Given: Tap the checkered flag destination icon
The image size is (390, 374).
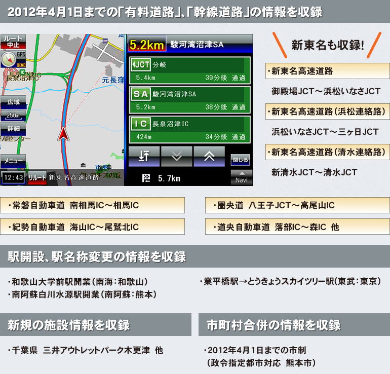Looking at the screenshot, I should point(146,178).
